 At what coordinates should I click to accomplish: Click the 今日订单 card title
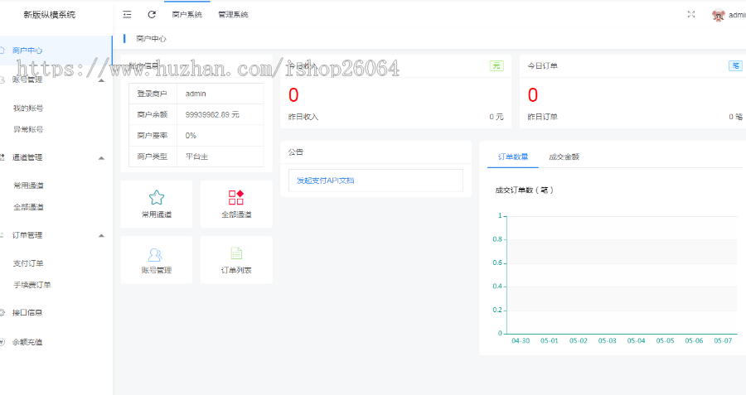click(x=542, y=65)
